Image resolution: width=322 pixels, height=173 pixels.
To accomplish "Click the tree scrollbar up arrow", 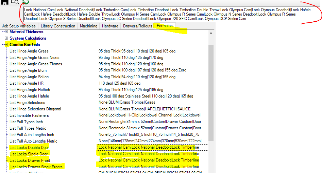I will tap(211, 33).
